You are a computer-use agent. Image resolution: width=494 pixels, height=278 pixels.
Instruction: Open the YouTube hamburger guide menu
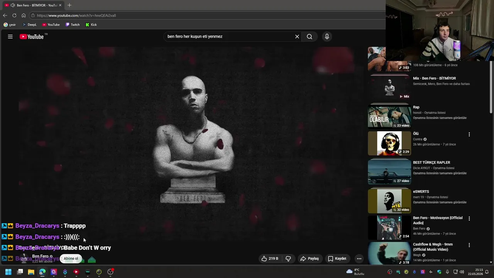[10, 37]
